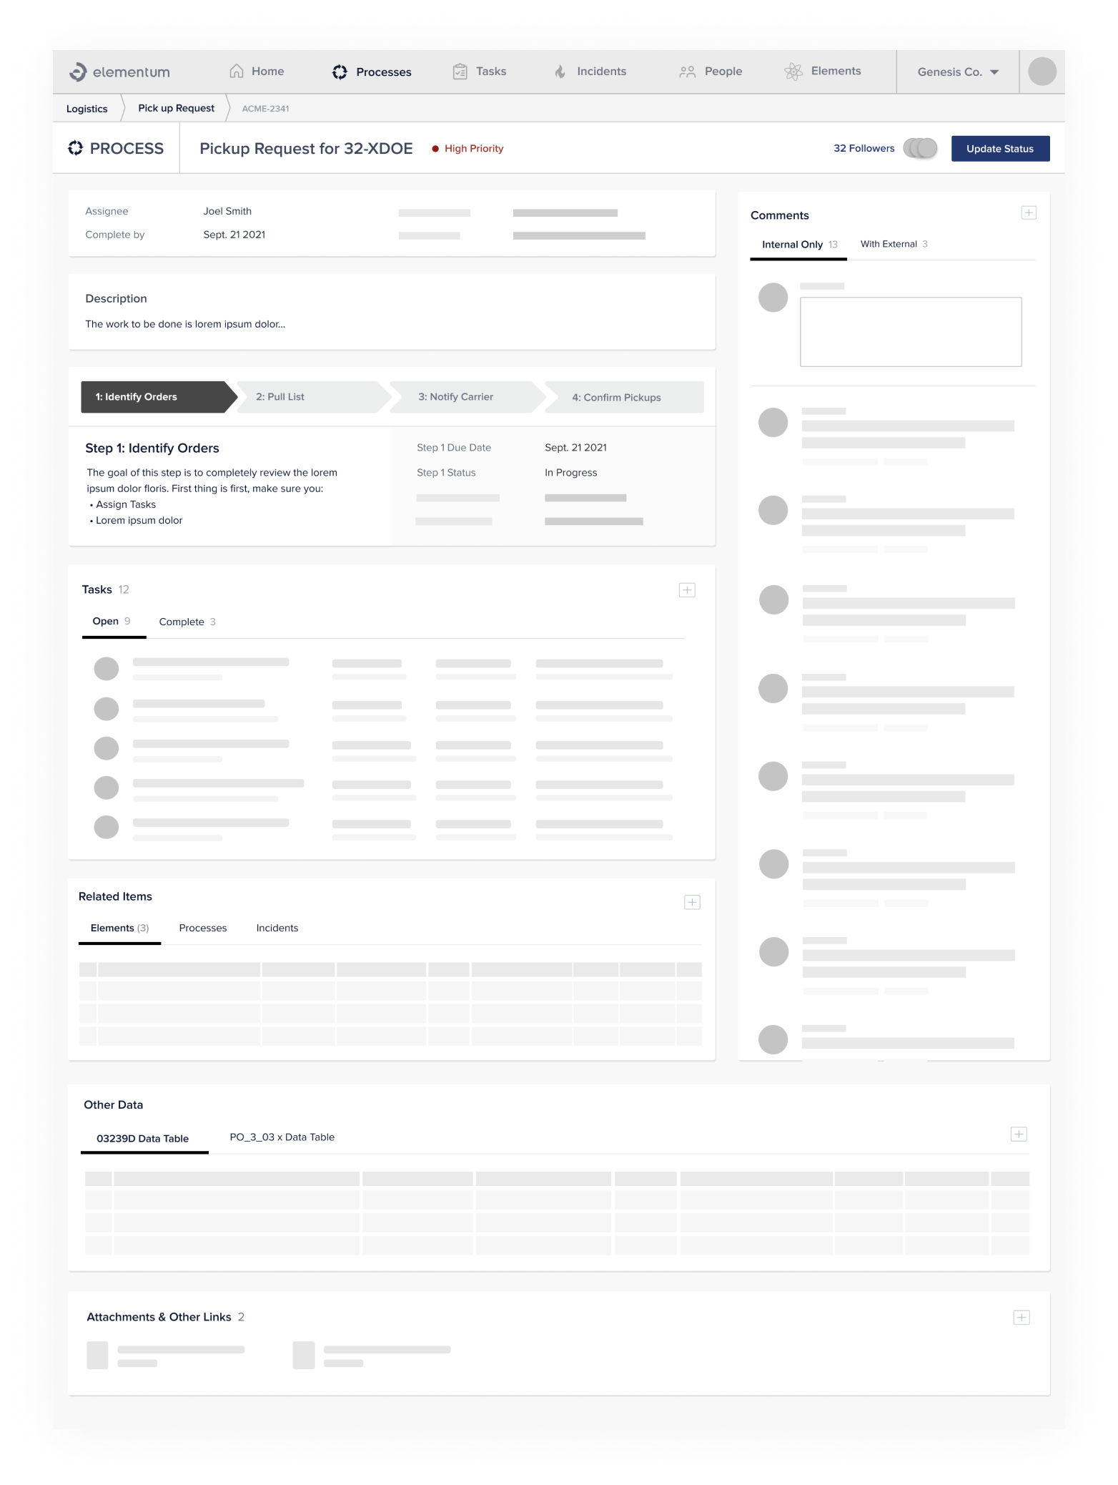Click 'Lorem ipsum dolor' bullet text
Screen dimensions: 1118x1485
point(139,520)
